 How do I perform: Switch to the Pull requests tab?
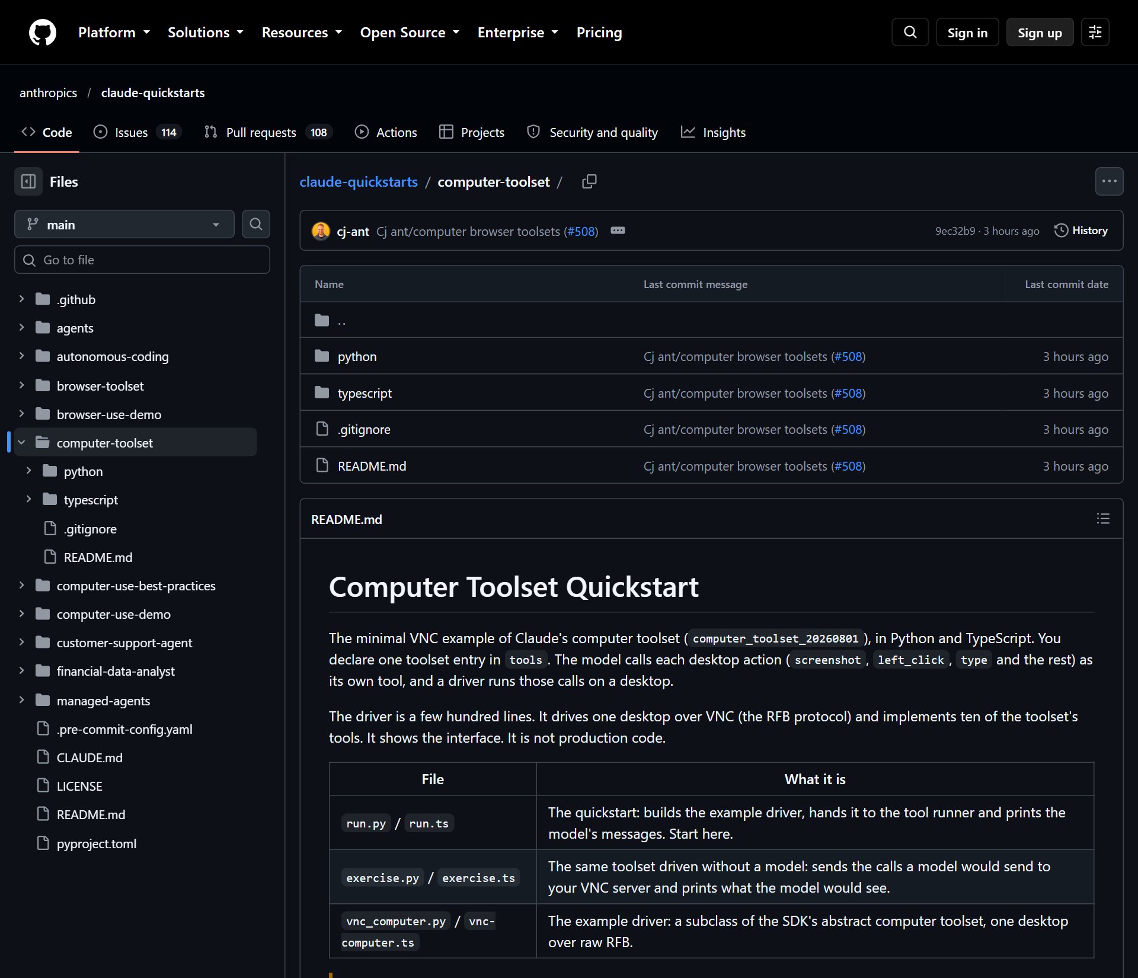(268, 132)
